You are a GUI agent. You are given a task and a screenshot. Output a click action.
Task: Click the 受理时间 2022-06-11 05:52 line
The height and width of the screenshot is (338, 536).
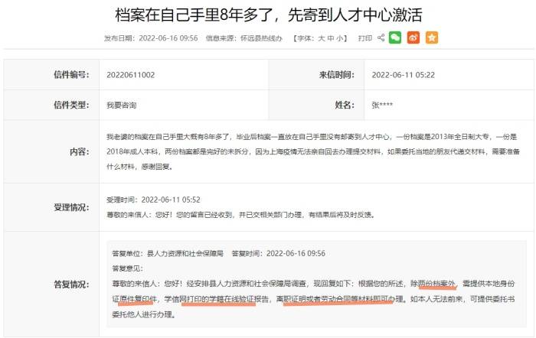[153, 200]
